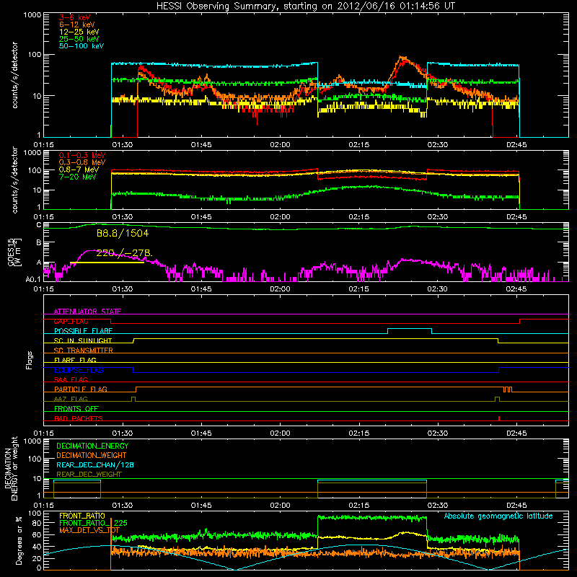Select the red '3-6 keV' legend label
577x577 pixels.
74,17
